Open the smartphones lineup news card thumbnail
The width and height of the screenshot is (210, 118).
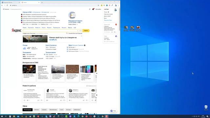87,69
